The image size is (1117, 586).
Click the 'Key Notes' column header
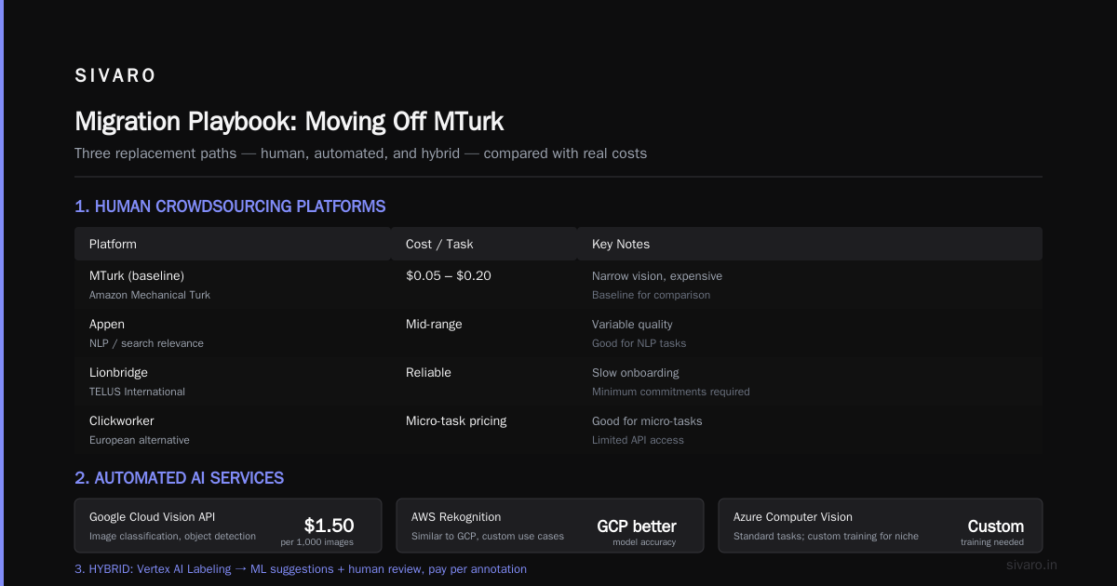[621, 244]
